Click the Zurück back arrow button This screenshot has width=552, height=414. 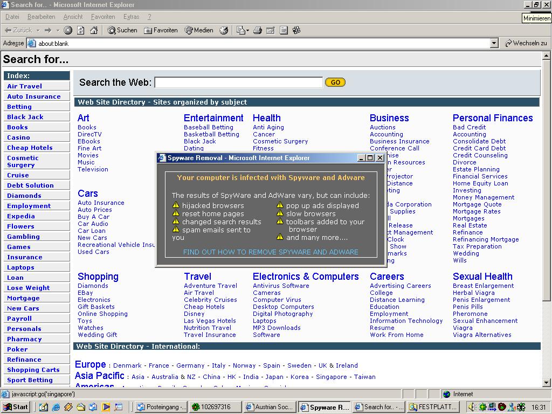tap(18, 30)
